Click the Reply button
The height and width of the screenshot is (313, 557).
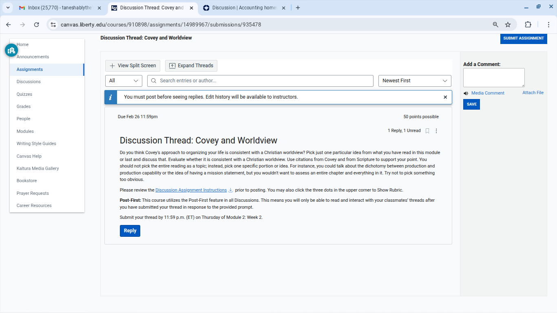pos(130,231)
